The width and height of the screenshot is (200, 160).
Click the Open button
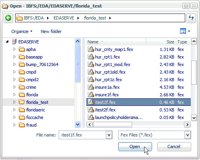coord(135,146)
